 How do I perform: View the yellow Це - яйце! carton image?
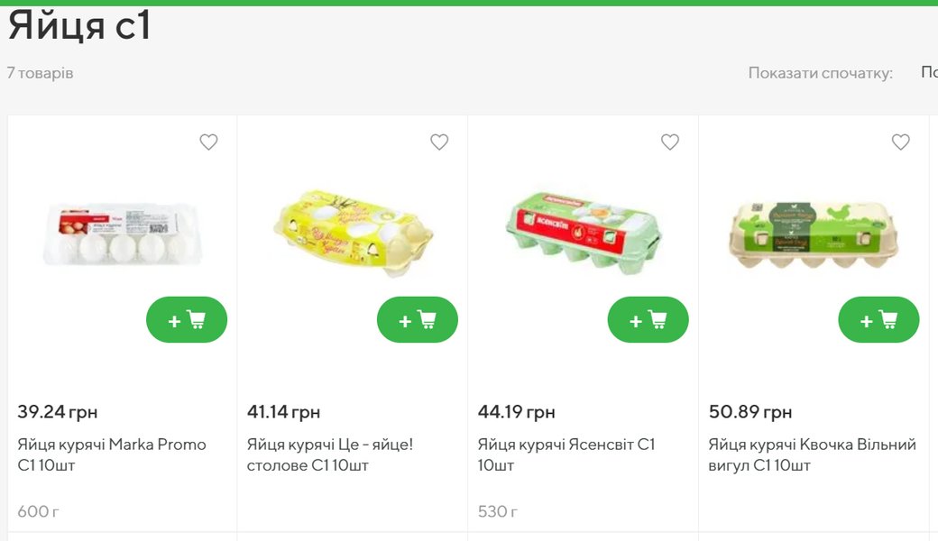point(353,232)
